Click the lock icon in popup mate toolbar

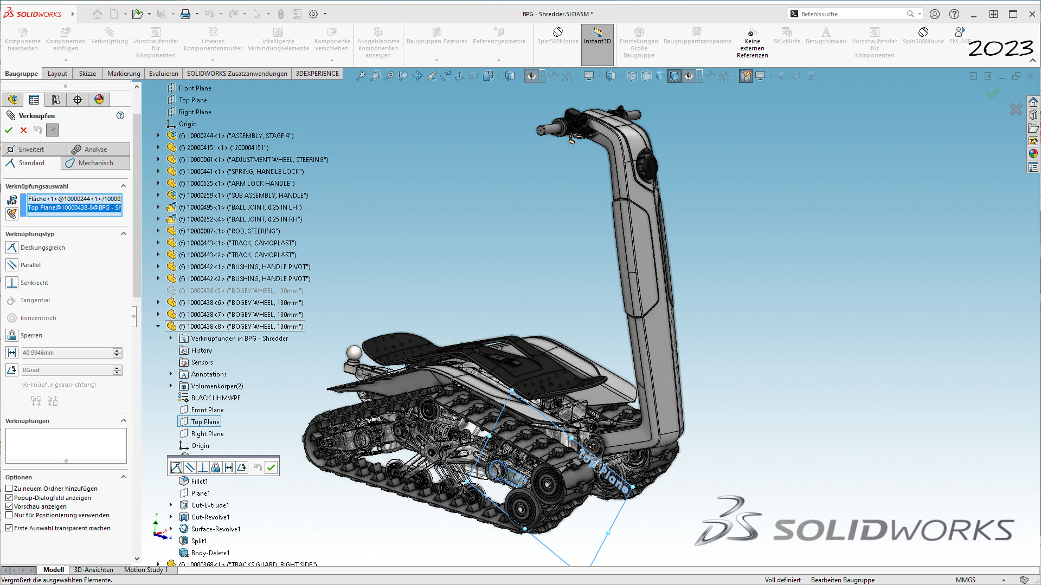coord(216,467)
